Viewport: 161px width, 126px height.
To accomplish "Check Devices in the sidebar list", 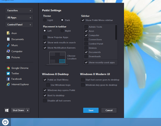I will (86, 48).
